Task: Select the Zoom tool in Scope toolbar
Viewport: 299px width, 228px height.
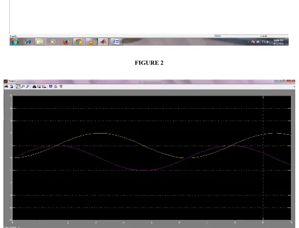Action: point(18,87)
